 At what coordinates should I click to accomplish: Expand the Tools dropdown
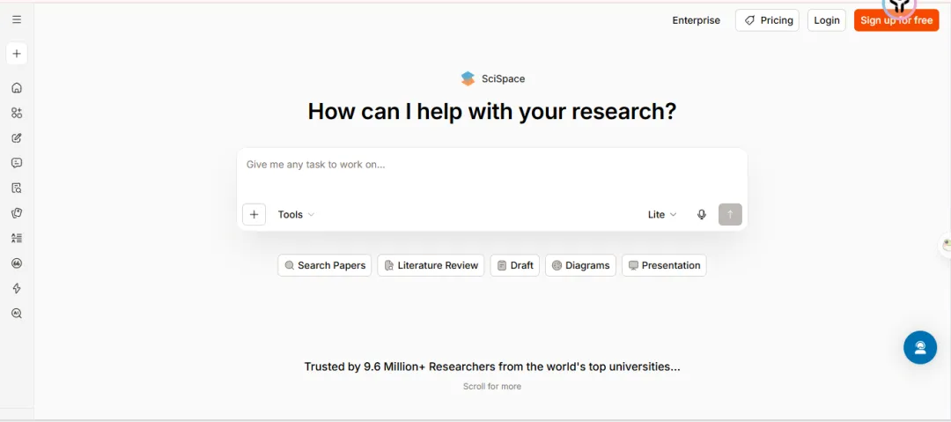[x=296, y=214]
